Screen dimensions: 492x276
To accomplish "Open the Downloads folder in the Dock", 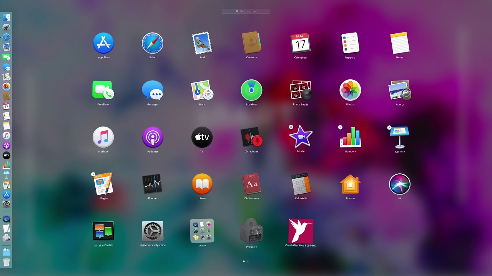I will pos(6,252).
